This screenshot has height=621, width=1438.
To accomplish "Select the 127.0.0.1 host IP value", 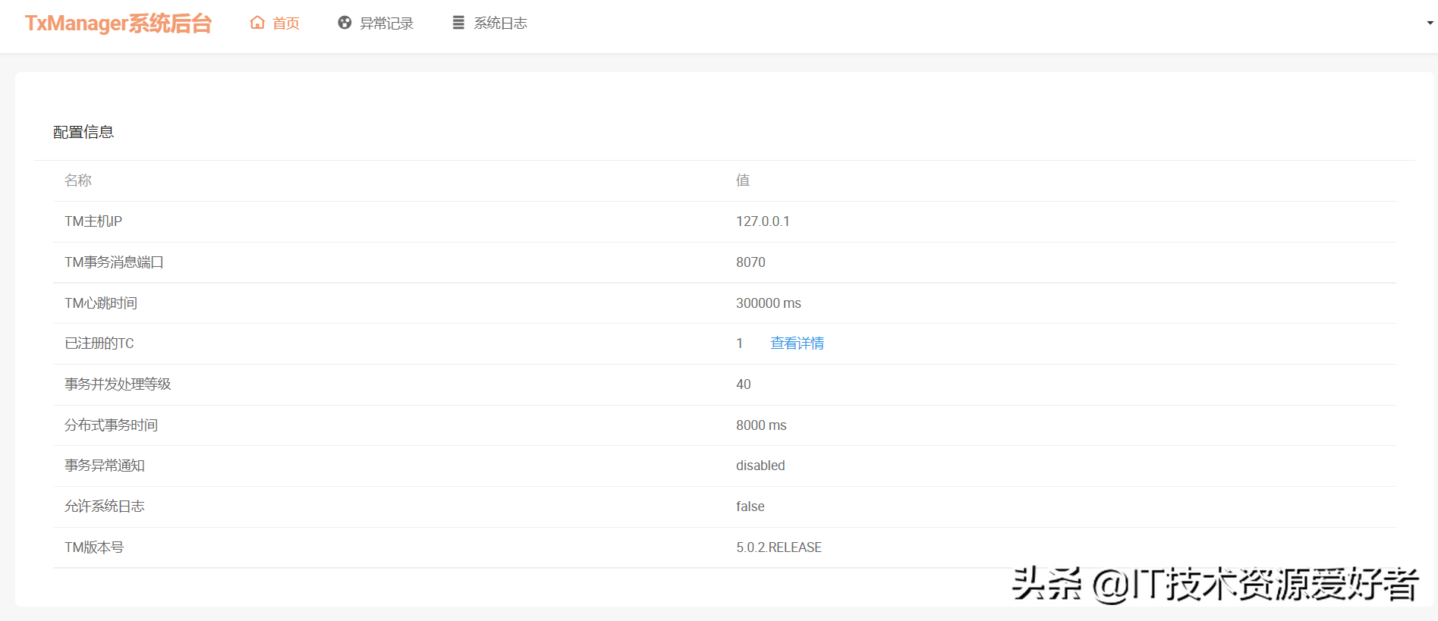I will (763, 221).
